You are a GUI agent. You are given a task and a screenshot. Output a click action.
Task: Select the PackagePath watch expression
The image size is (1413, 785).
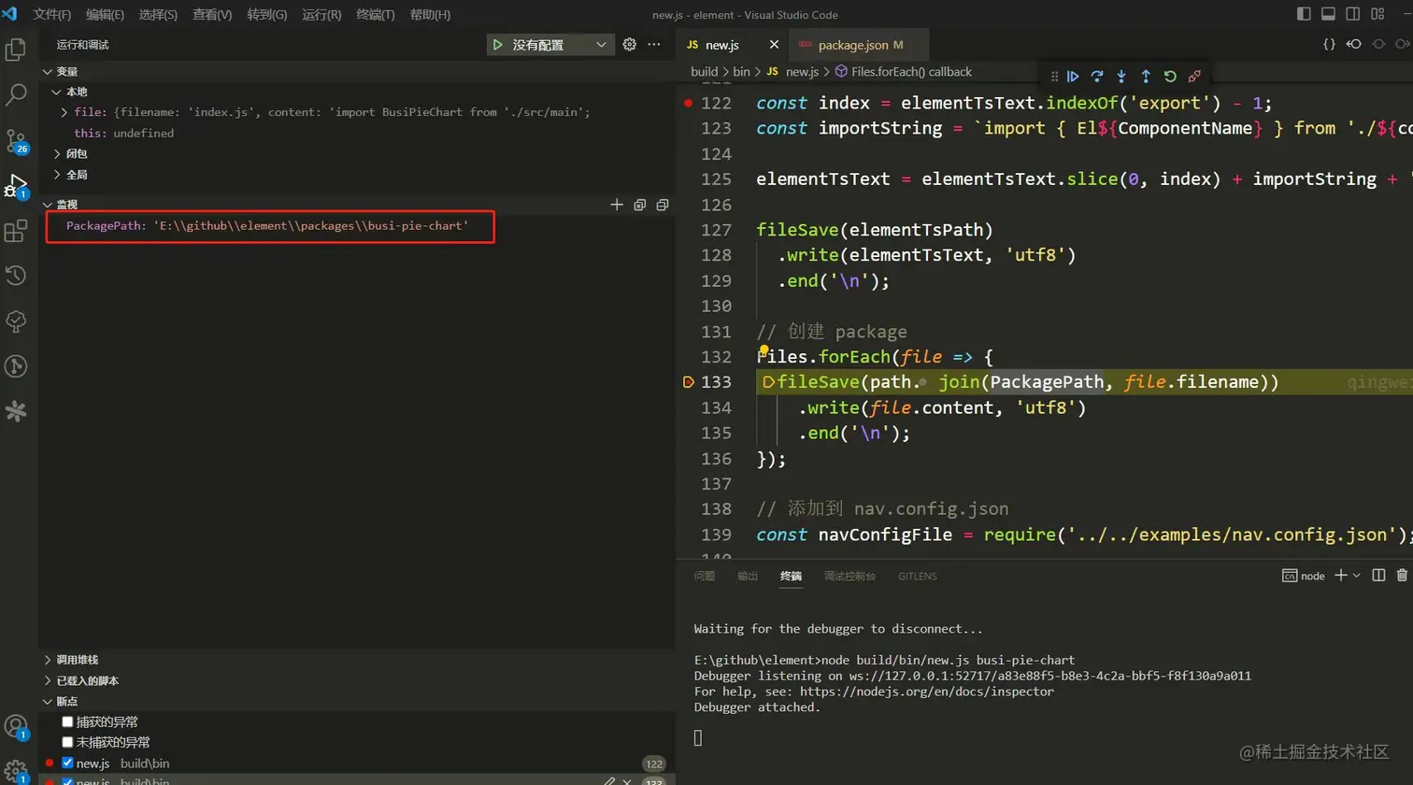267,225
